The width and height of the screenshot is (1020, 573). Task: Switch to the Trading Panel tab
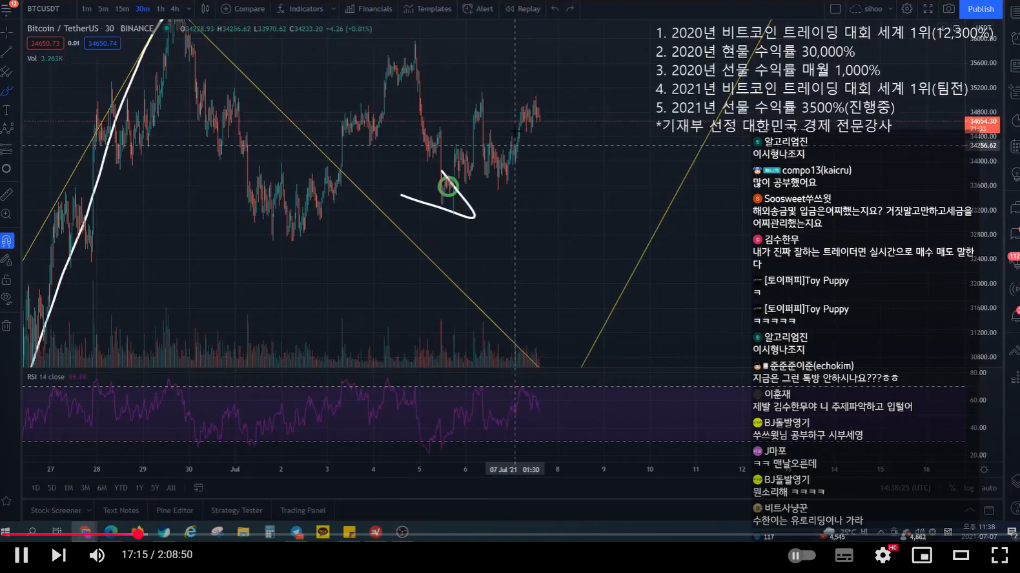pyautogui.click(x=303, y=510)
